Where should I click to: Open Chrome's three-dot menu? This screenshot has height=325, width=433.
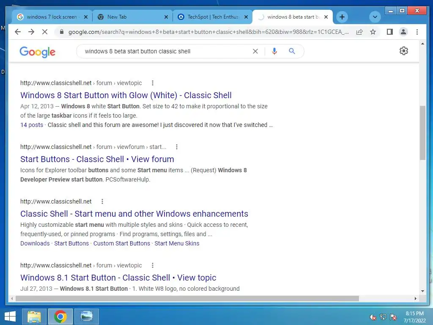(x=417, y=32)
